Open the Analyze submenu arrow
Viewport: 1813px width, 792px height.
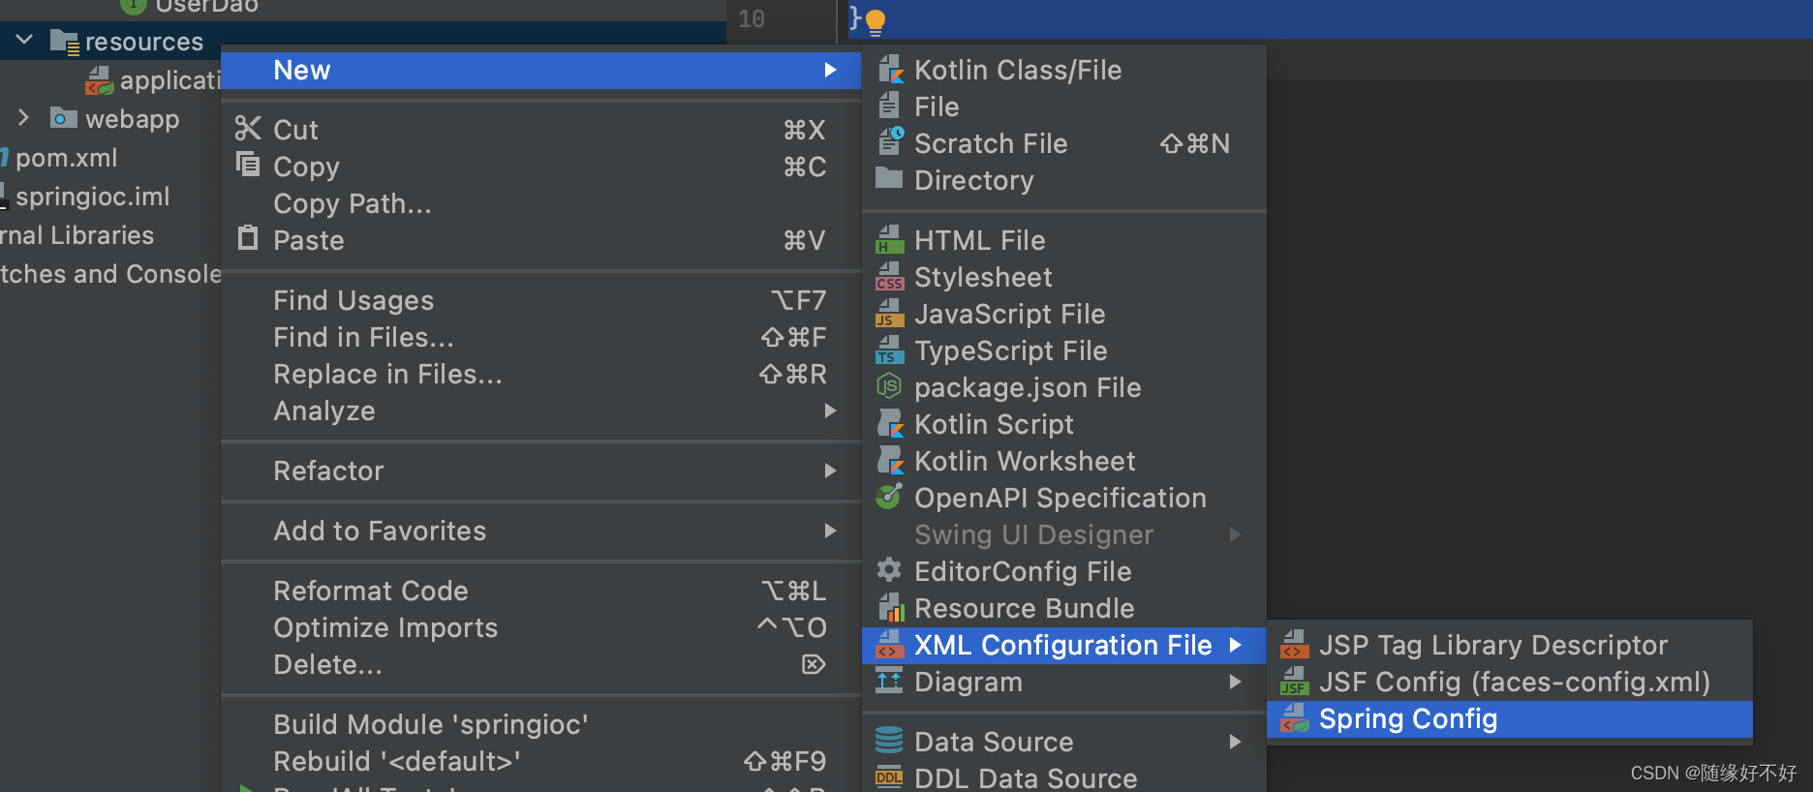point(830,411)
